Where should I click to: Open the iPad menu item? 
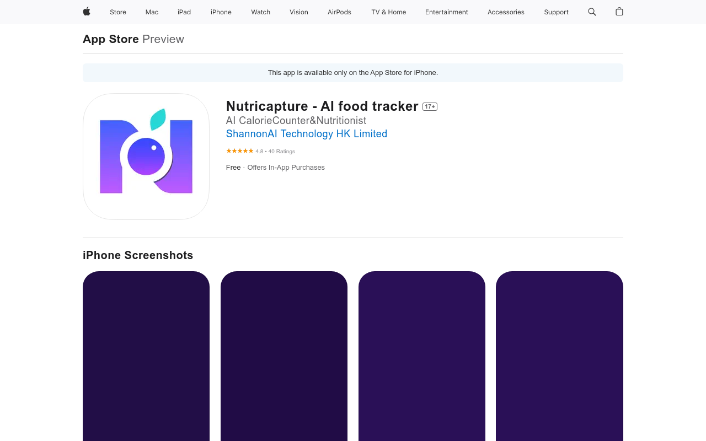[184, 12]
